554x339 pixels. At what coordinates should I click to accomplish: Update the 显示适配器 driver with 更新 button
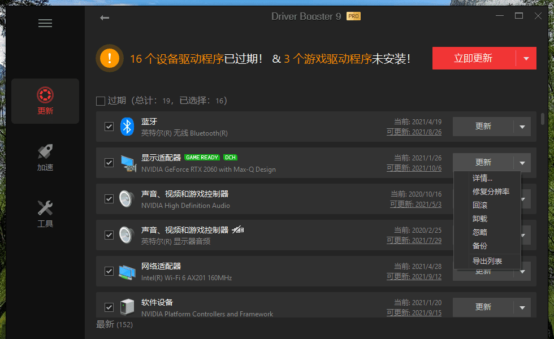point(483,163)
